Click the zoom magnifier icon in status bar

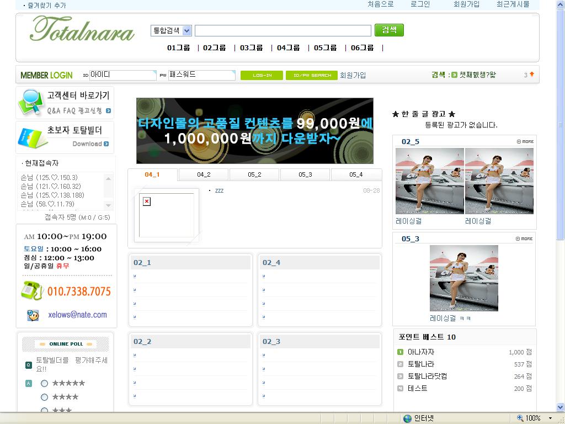(x=520, y=418)
